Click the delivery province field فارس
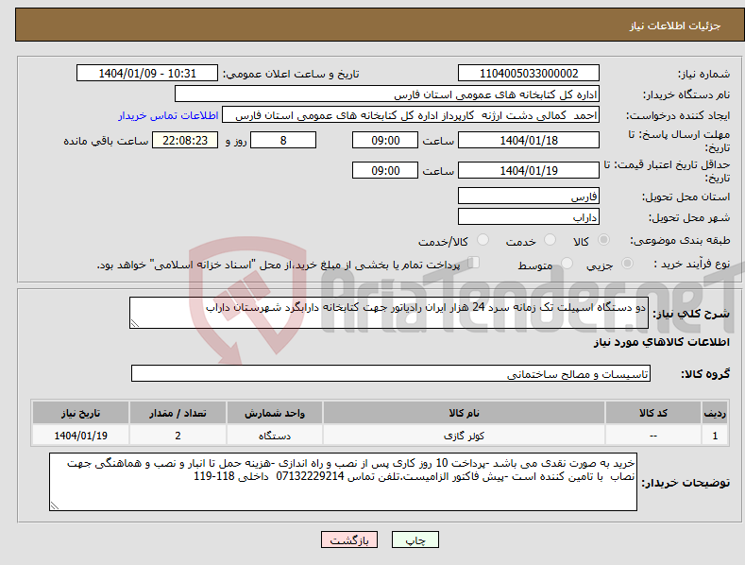 point(529,196)
